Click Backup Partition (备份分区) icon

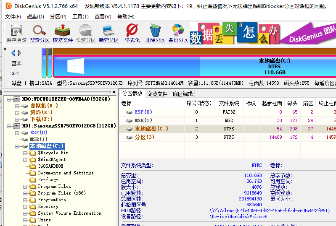(178, 33)
